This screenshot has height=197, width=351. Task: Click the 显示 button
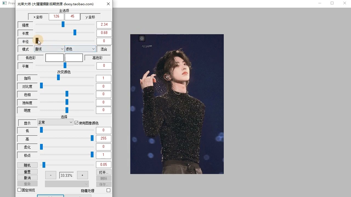[x=27, y=123]
